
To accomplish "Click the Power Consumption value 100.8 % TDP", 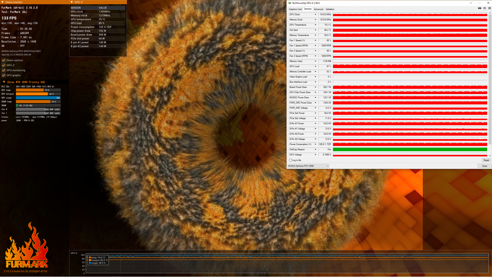I will tap(325, 144).
